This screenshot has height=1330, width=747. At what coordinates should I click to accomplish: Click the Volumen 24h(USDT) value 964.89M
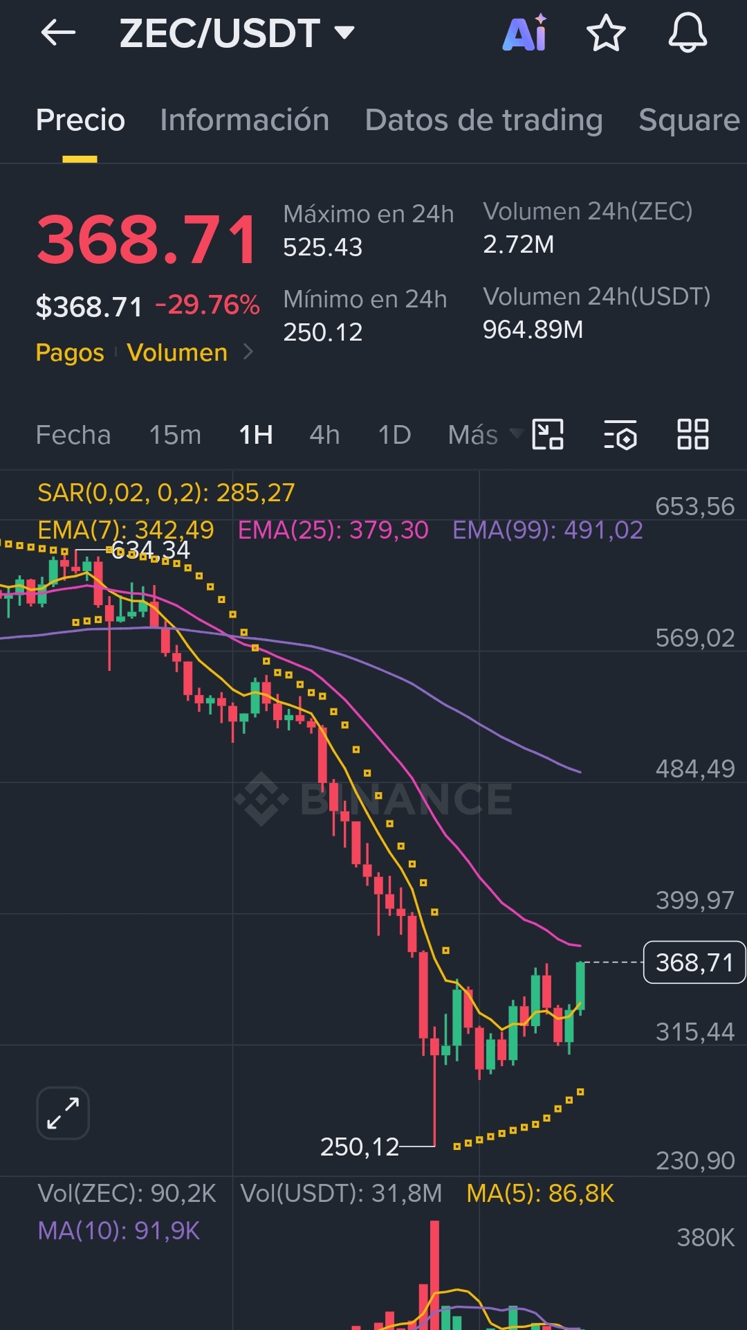[533, 330]
